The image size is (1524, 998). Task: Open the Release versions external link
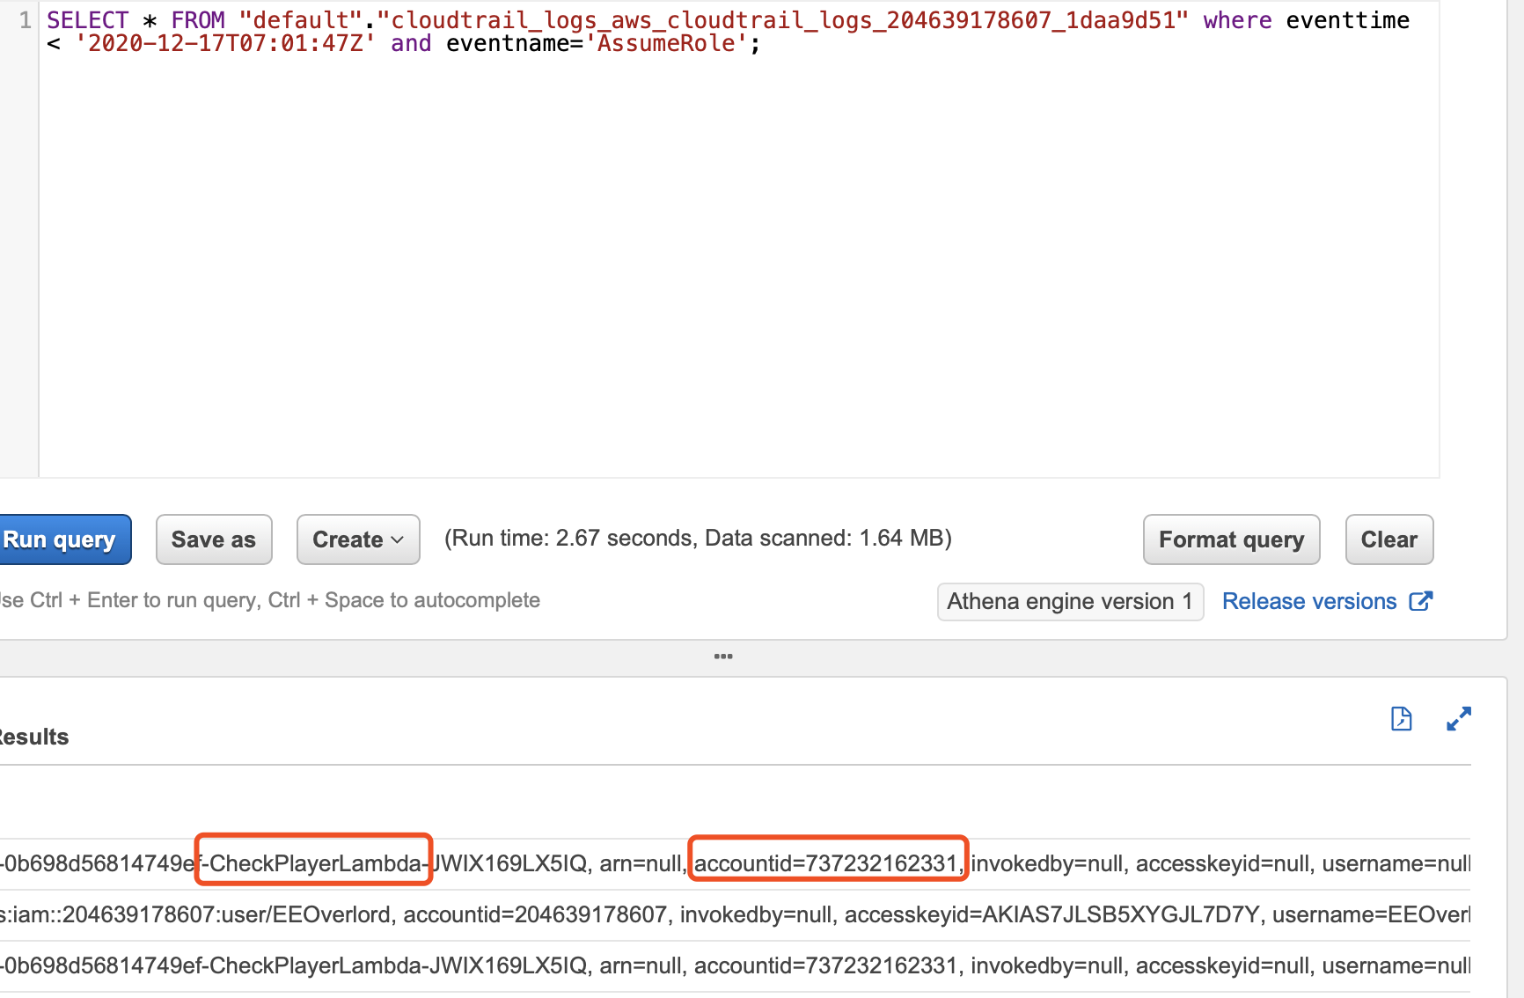pos(1327,601)
